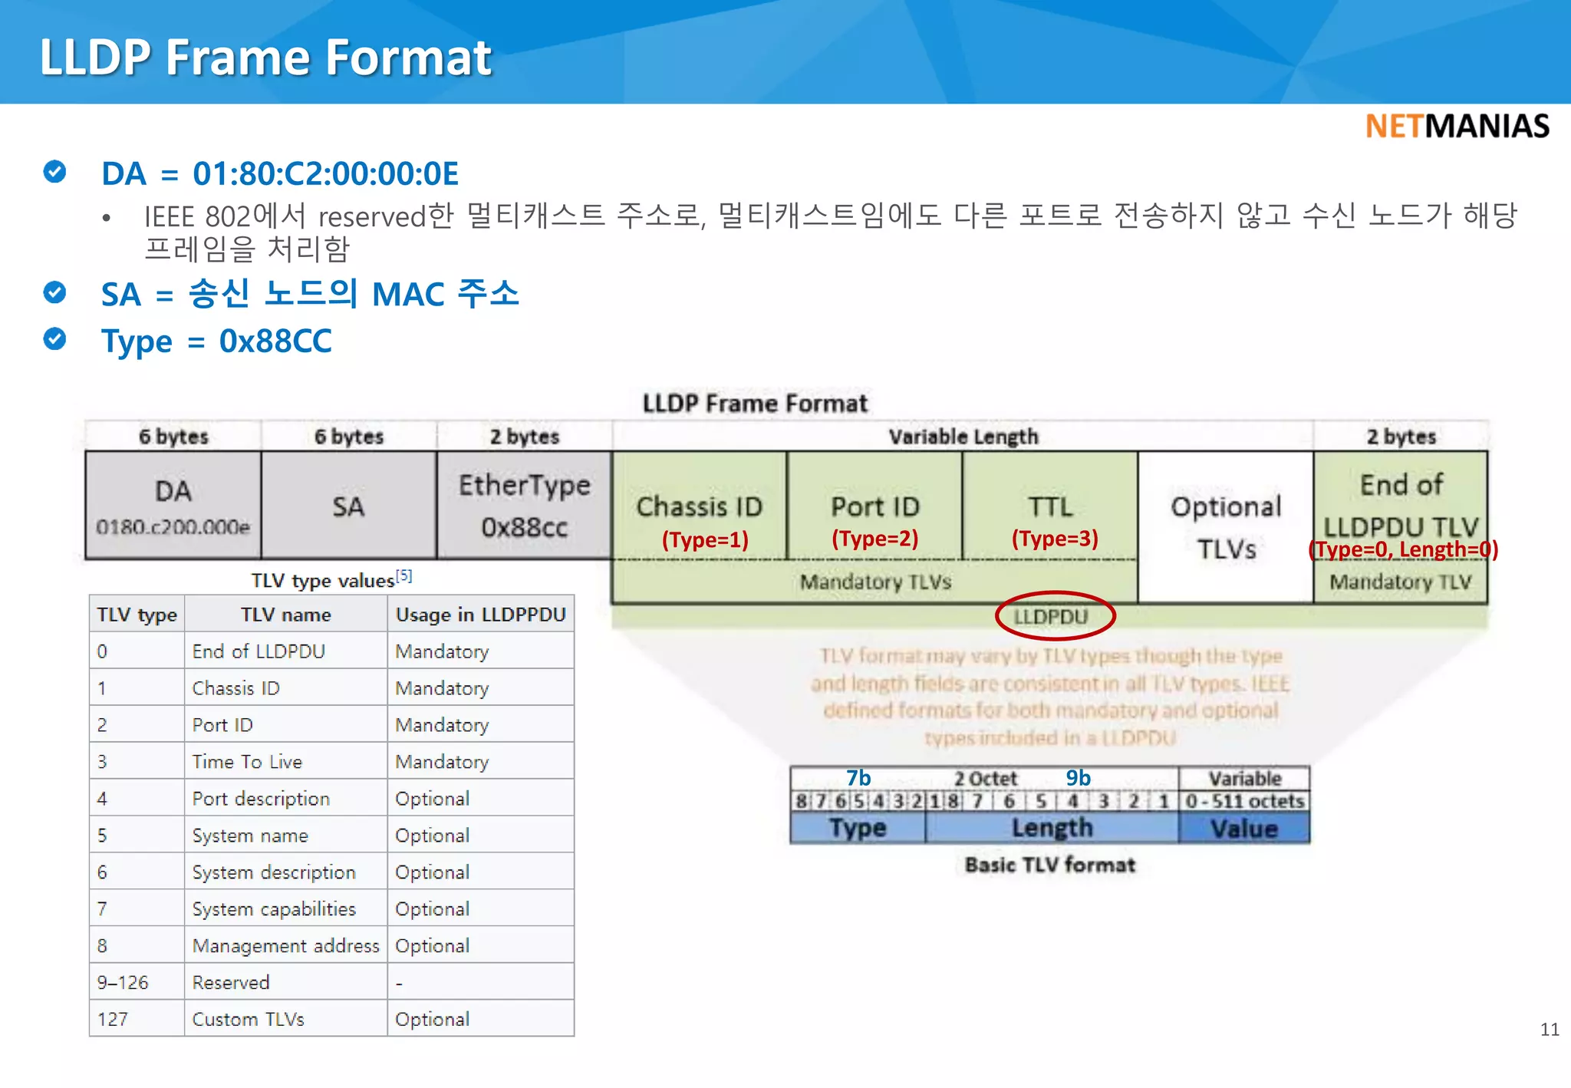Click the 7b bit annotation
1571x1088 pixels.
pyautogui.click(x=858, y=778)
